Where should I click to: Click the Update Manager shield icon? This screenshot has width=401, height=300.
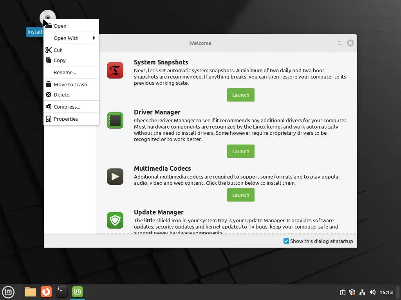pos(115,220)
